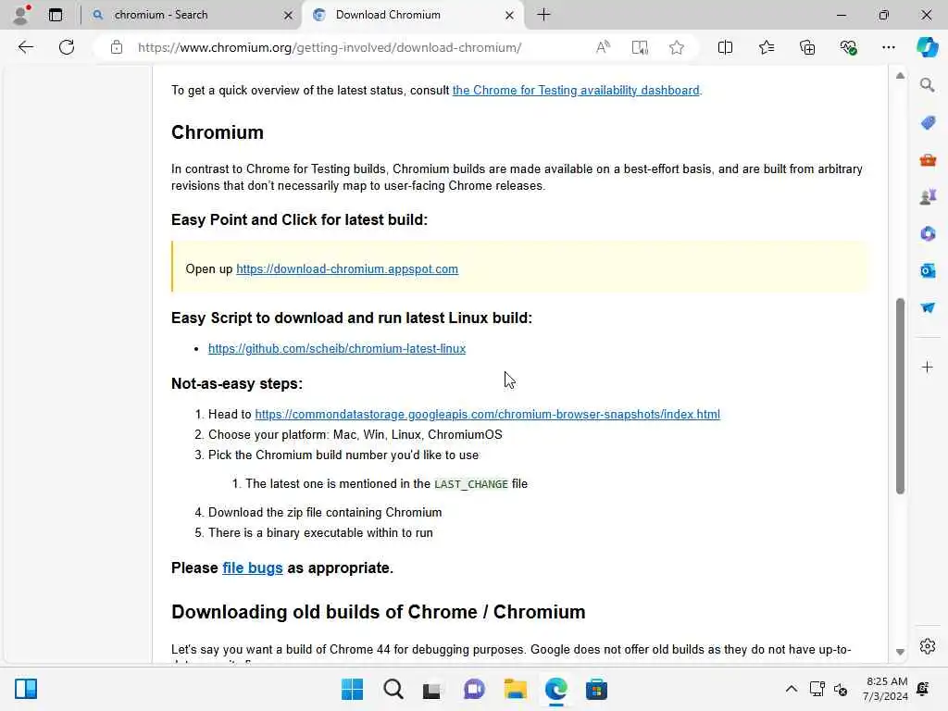Follow the file bugs link
This screenshot has height=711, width=948.
click(x=252, y=568)
